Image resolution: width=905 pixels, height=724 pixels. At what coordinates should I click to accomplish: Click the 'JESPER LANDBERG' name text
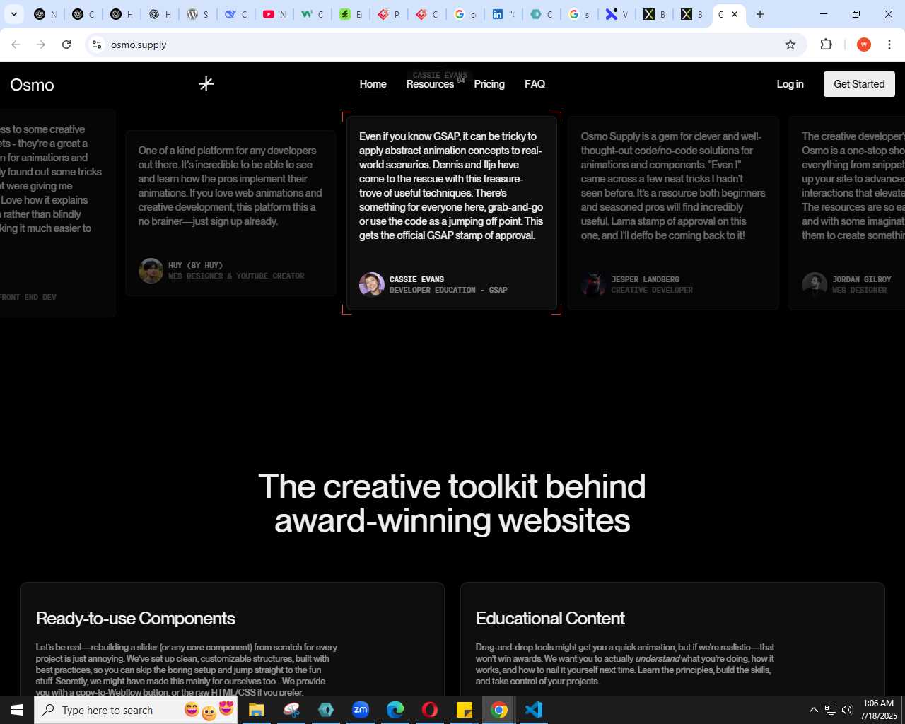tap(645, 279)
